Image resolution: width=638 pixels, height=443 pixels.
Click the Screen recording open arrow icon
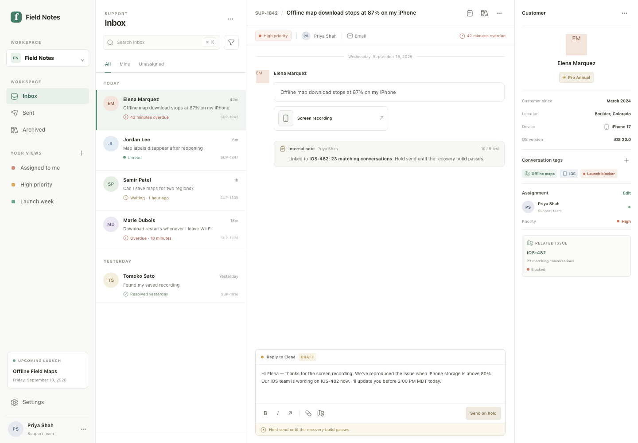click(x=381, y=118)
